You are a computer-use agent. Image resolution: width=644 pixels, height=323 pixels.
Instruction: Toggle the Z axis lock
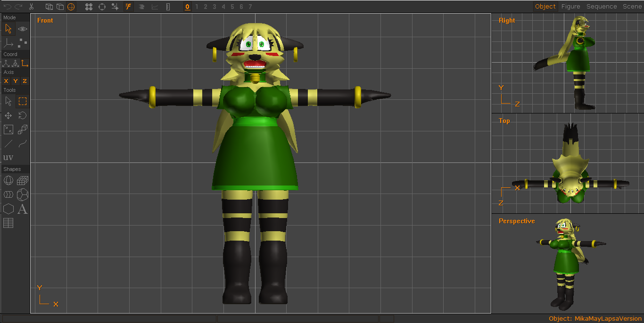(x=25, y=81)
